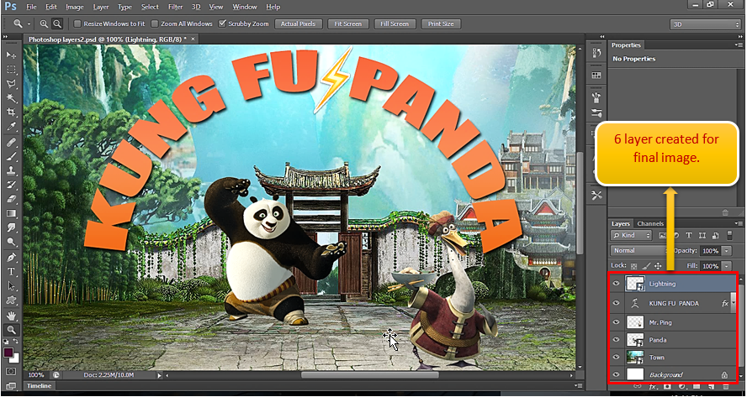The height and width of the screenshot is (397, 747).
Task: Select the Move tool
Action: tap(12, 55)
